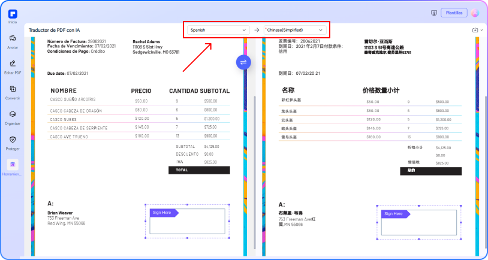This screenshot has width=488, height=260.
Task: Click the $145.00 price in left table
Action: [x=142, y=127]
